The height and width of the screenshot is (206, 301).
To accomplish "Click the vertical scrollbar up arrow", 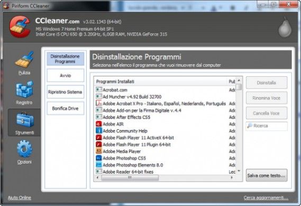I will (x=239, y=80).
